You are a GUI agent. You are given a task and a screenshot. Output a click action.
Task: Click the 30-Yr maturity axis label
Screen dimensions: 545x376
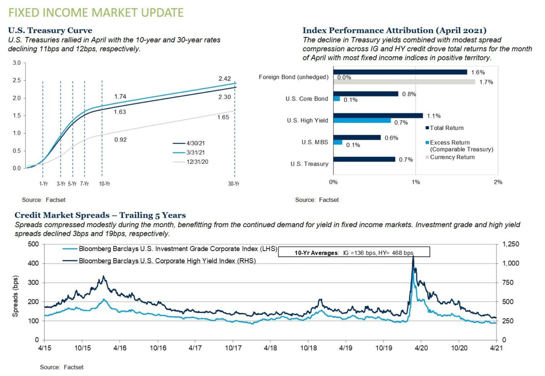pyautogui.click(x=233, y=184)
